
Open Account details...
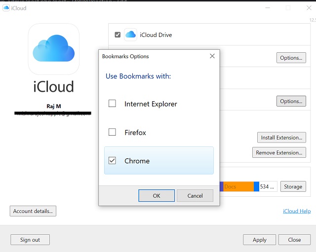[x=33, y=211]
